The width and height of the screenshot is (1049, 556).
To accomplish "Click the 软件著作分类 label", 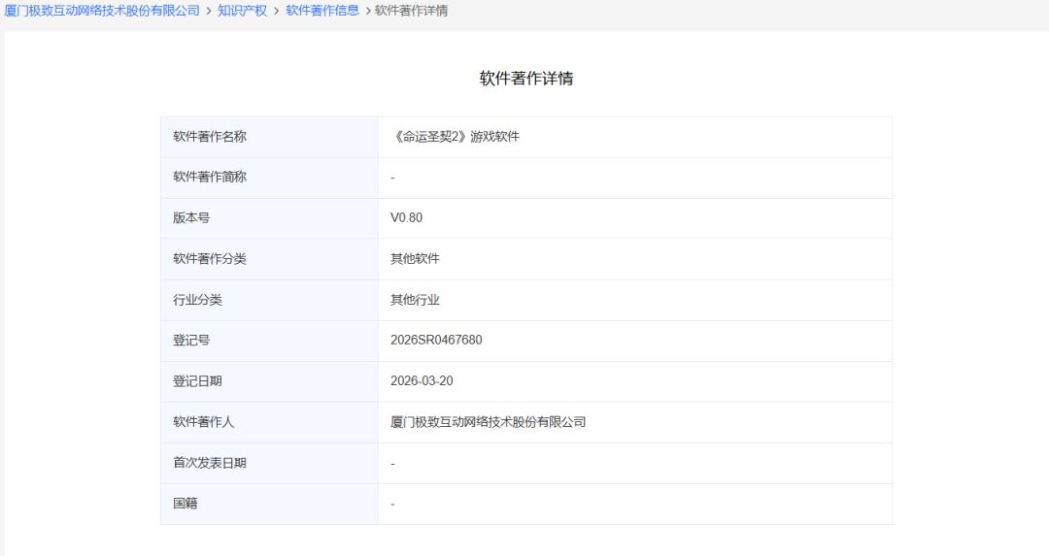I will point(210,259).
